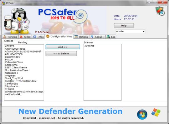
Task: Select Notepad++ class entry
Action: 12,73
